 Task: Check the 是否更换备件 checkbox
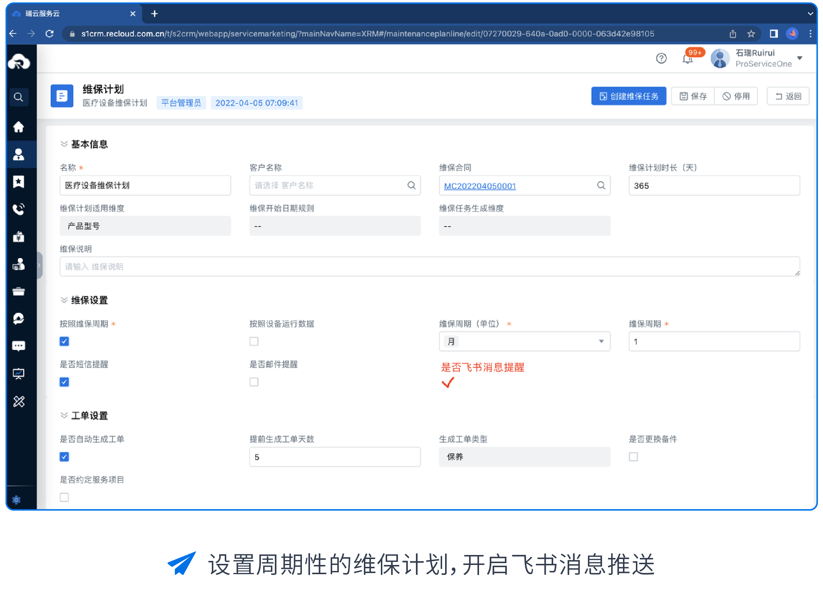(x=633, y=457)
